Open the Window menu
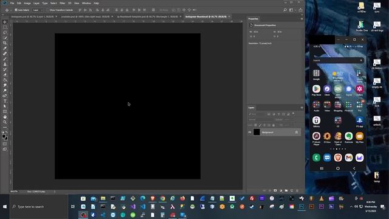This screenshot has width=389, height=219. [86, 3]
